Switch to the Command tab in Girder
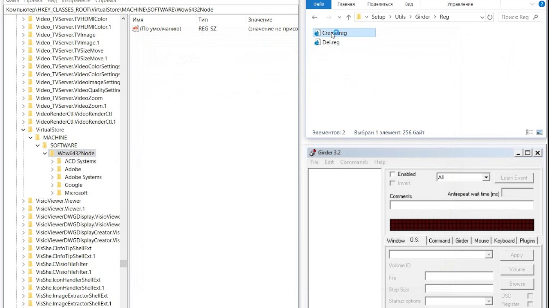The image size is (549, 308). point(440,241)
